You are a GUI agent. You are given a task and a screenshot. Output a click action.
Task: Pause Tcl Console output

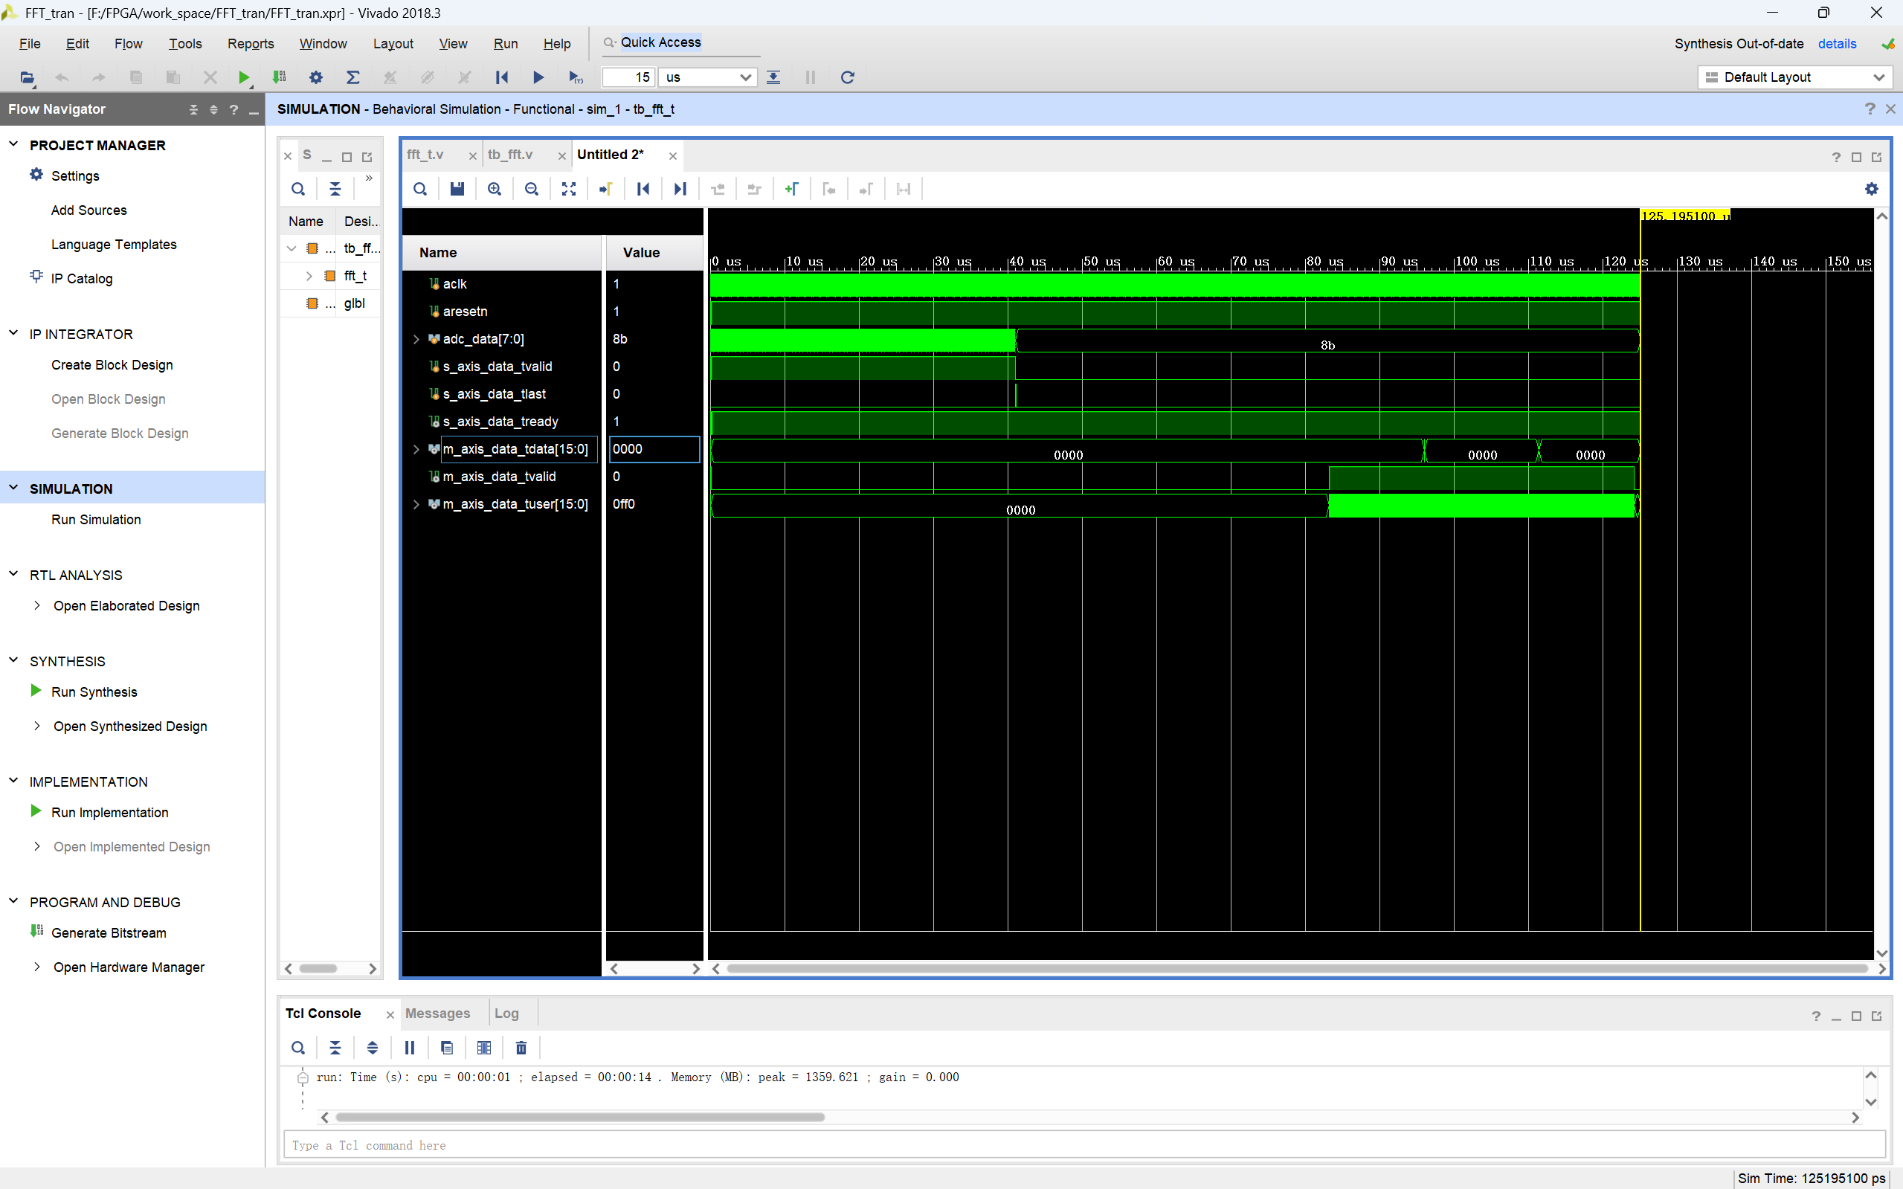pos(409,1048)
